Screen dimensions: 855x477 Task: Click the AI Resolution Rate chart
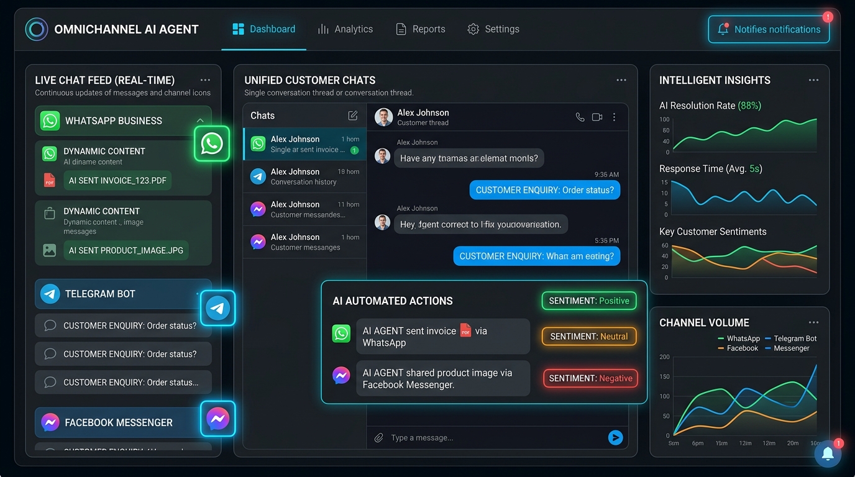click(744, 135)
